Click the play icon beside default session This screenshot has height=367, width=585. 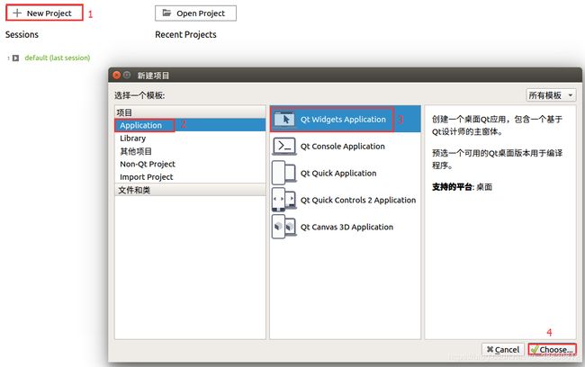point(15,58)
